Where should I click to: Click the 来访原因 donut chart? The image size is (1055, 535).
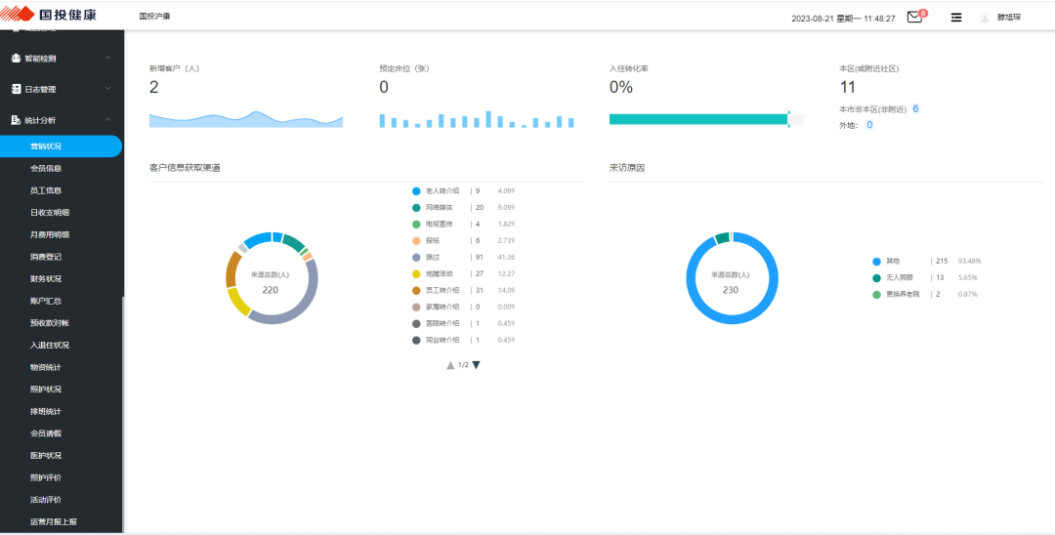click(x=732, y=277)
